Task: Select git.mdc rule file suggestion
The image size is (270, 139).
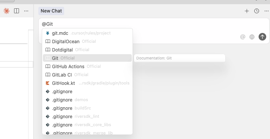Action: tap(87, 33)
